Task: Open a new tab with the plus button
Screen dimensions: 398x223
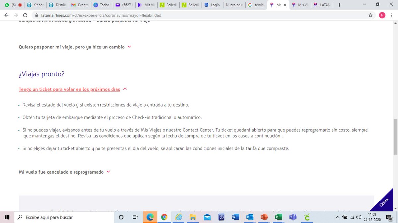Action: click(x=339, y=5)
